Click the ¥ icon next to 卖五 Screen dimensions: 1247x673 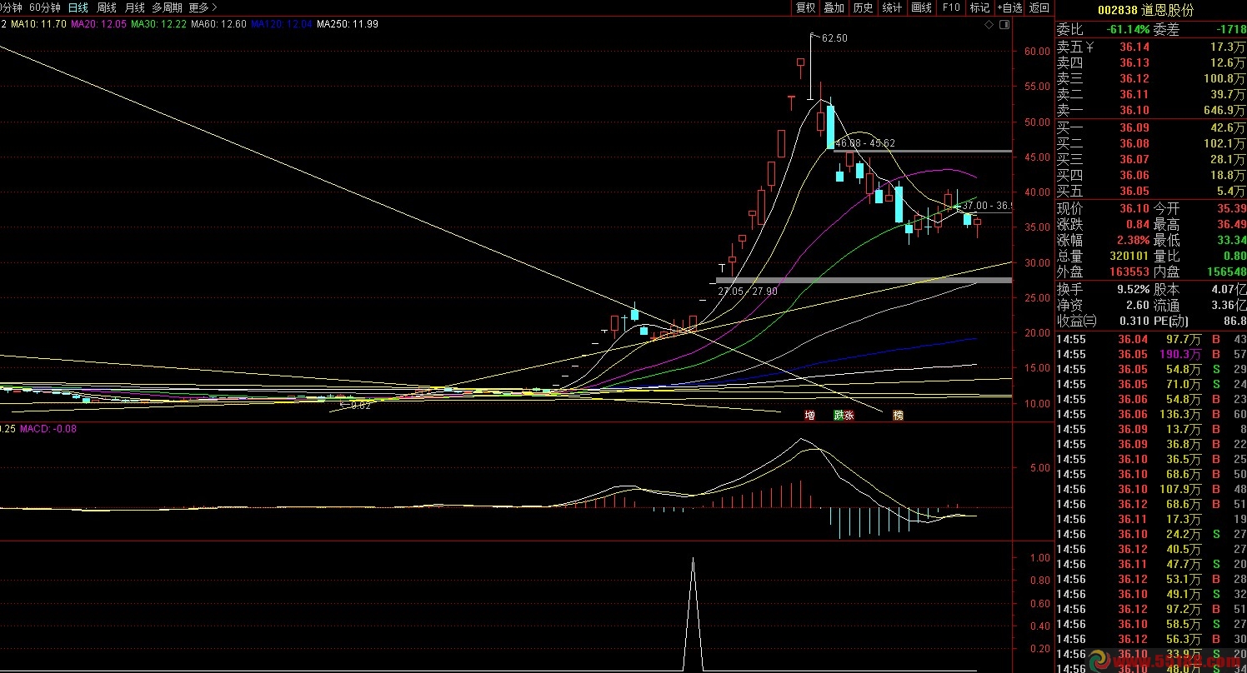pyautogui.click(x=1089, y=47)
